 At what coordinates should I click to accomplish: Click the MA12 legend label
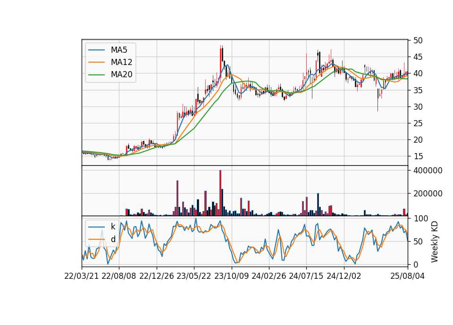click(x=121, y=62)
